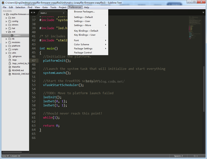Expand the Package Settings submenu
Viewport: 207px width, 159px height.
(x=88, y=49)
